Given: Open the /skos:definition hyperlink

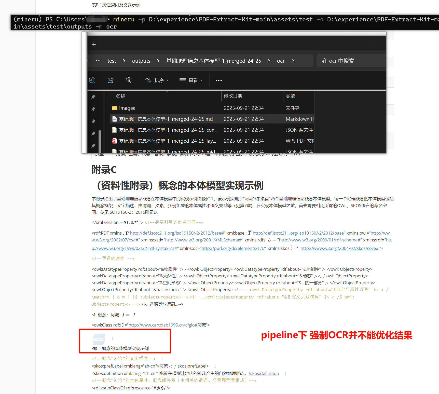Looking at the screenshot, I should [264, 373].
